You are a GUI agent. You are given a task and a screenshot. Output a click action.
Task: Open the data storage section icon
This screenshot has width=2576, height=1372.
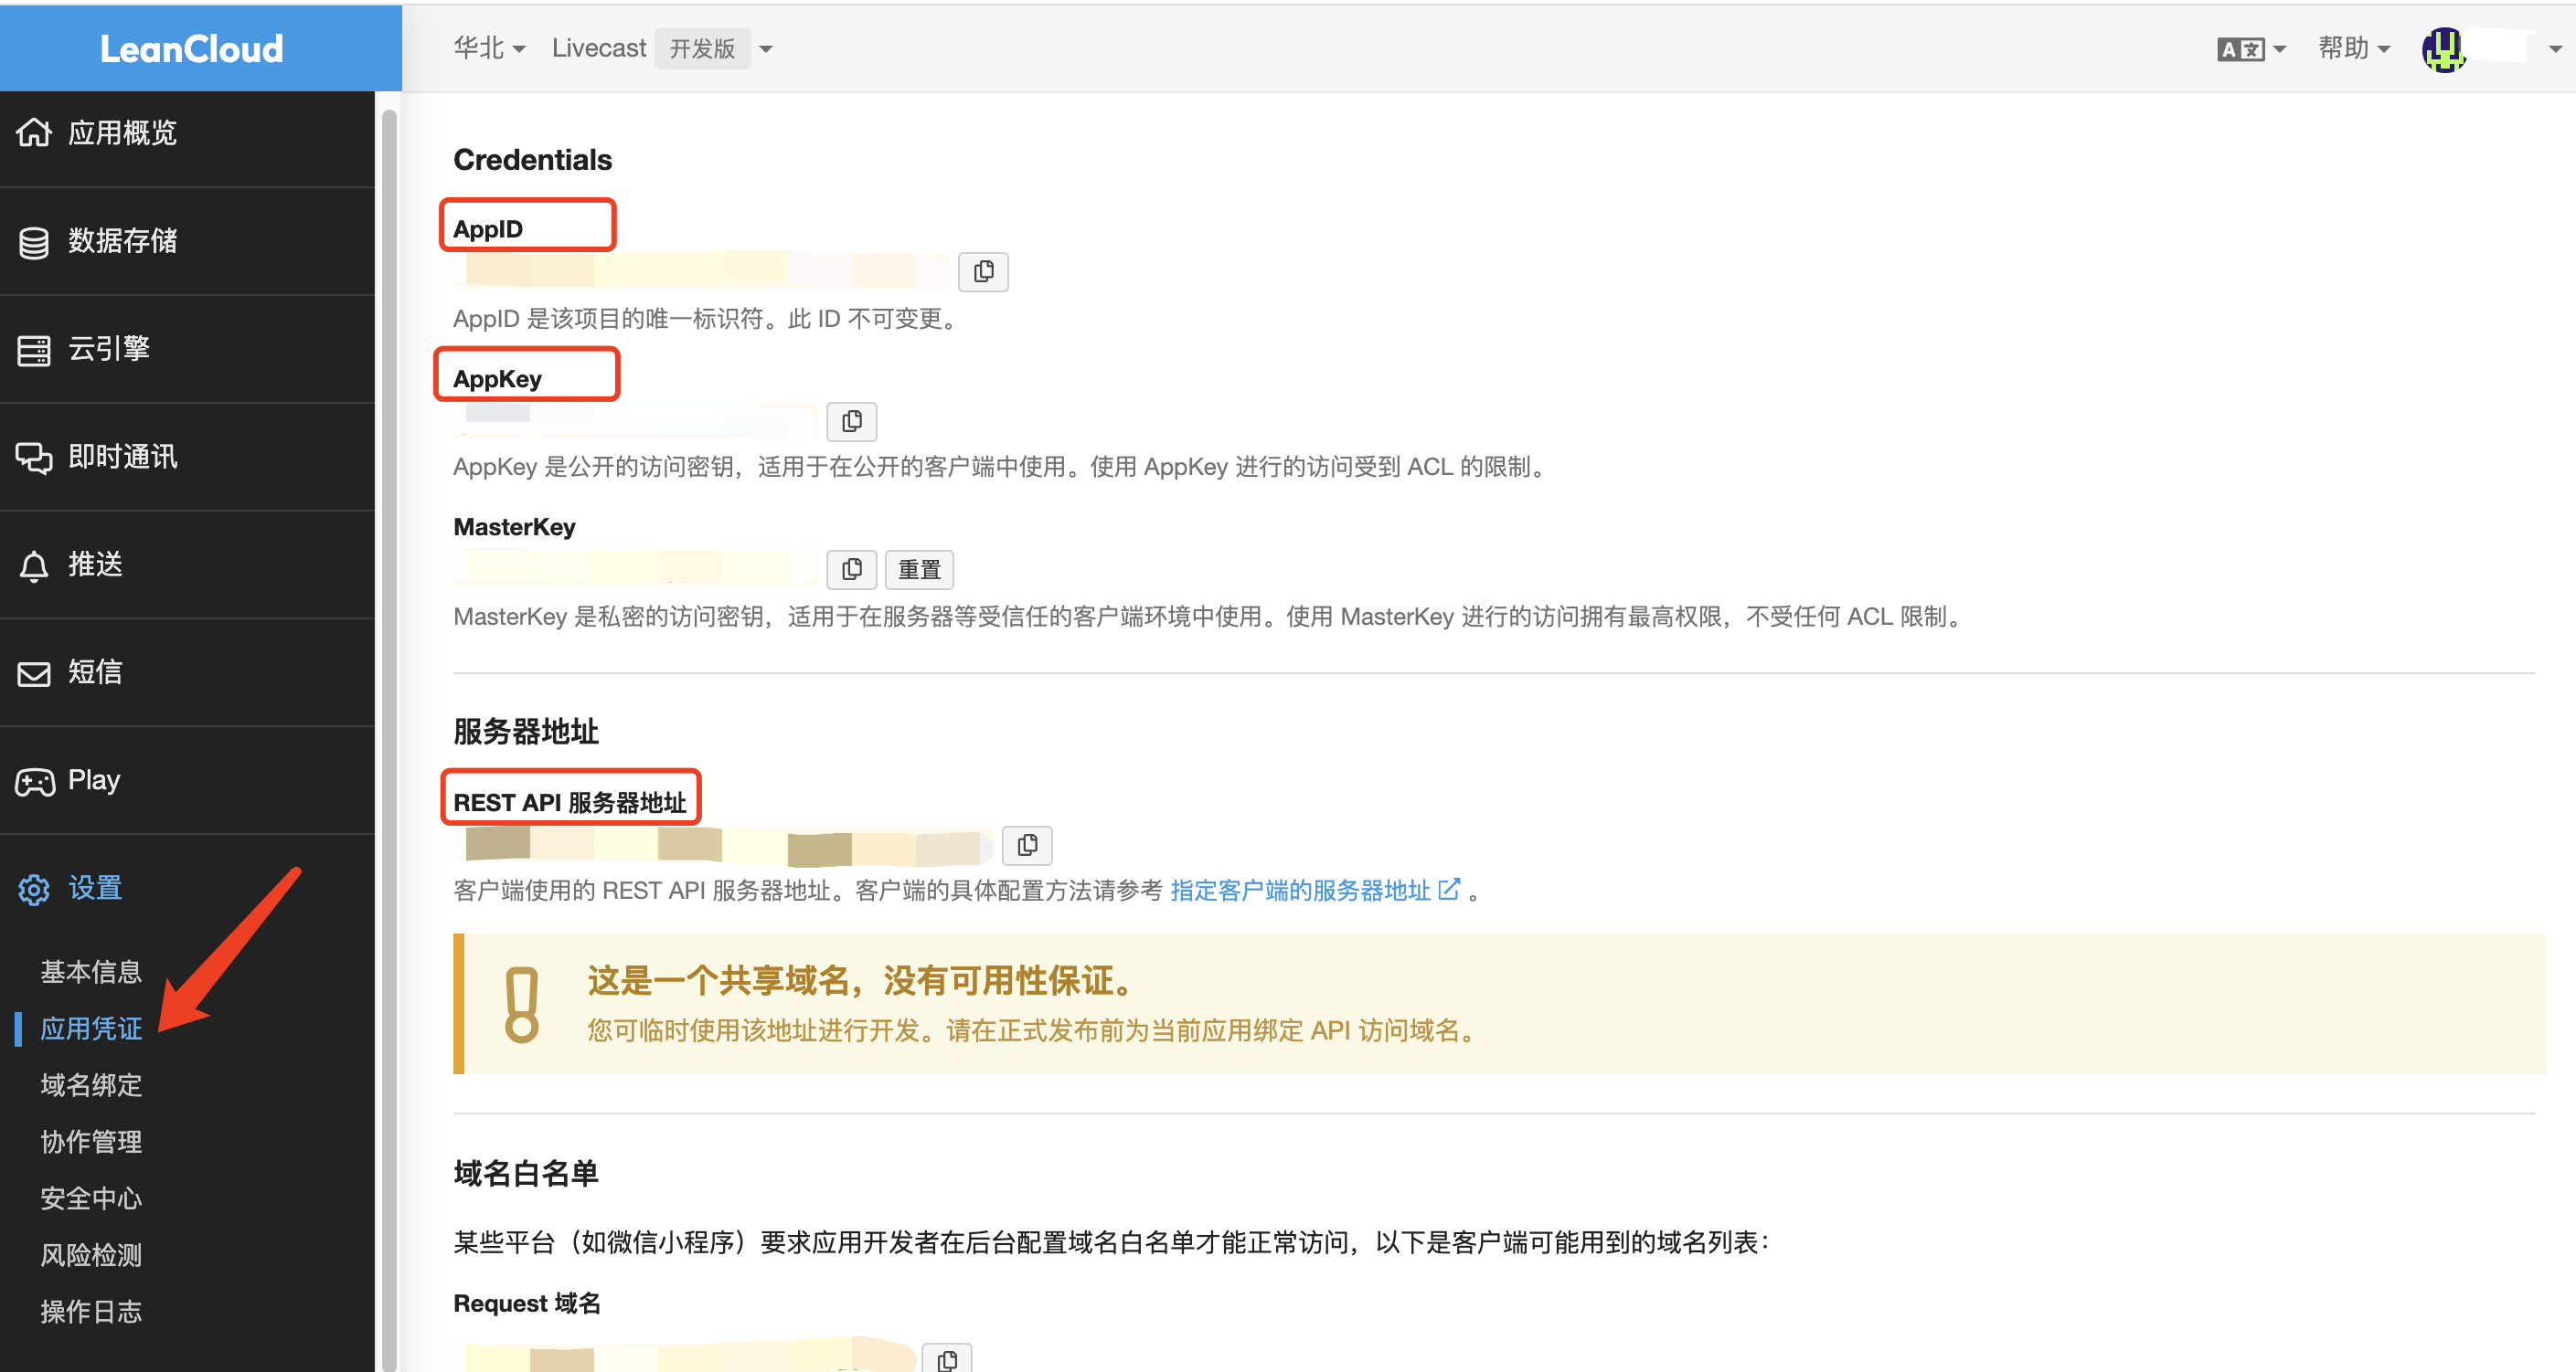coord(34,242)
